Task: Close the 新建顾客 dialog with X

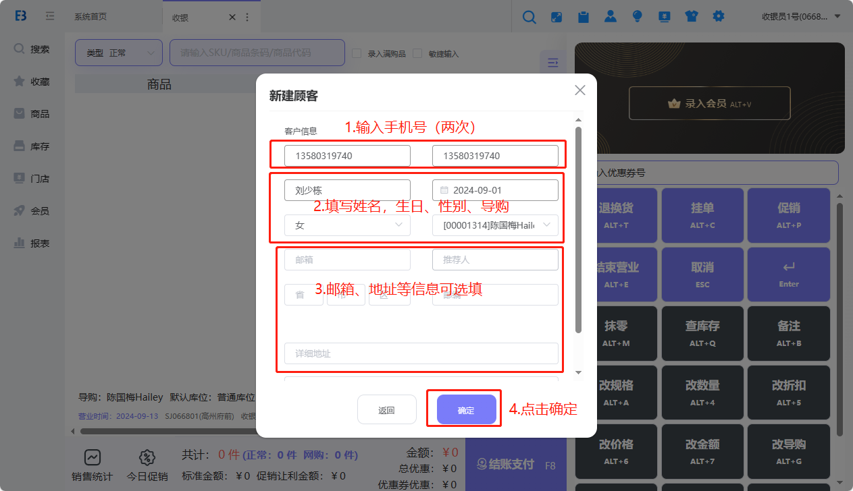Action: [x=579, y=90]
